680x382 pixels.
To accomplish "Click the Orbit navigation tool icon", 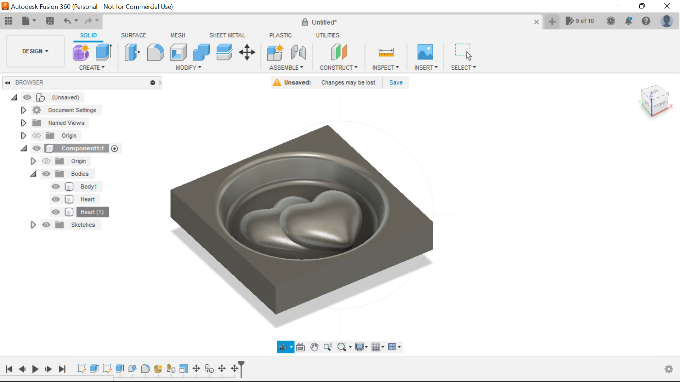I will (x=283, y=347).
